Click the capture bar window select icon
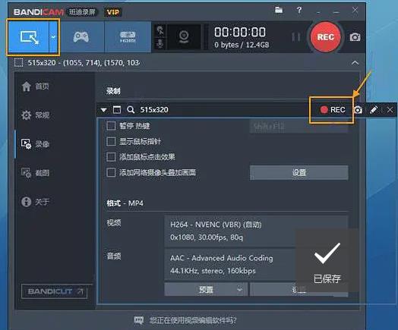The width and height of the screenshot is (398, 330). (117, 110)
